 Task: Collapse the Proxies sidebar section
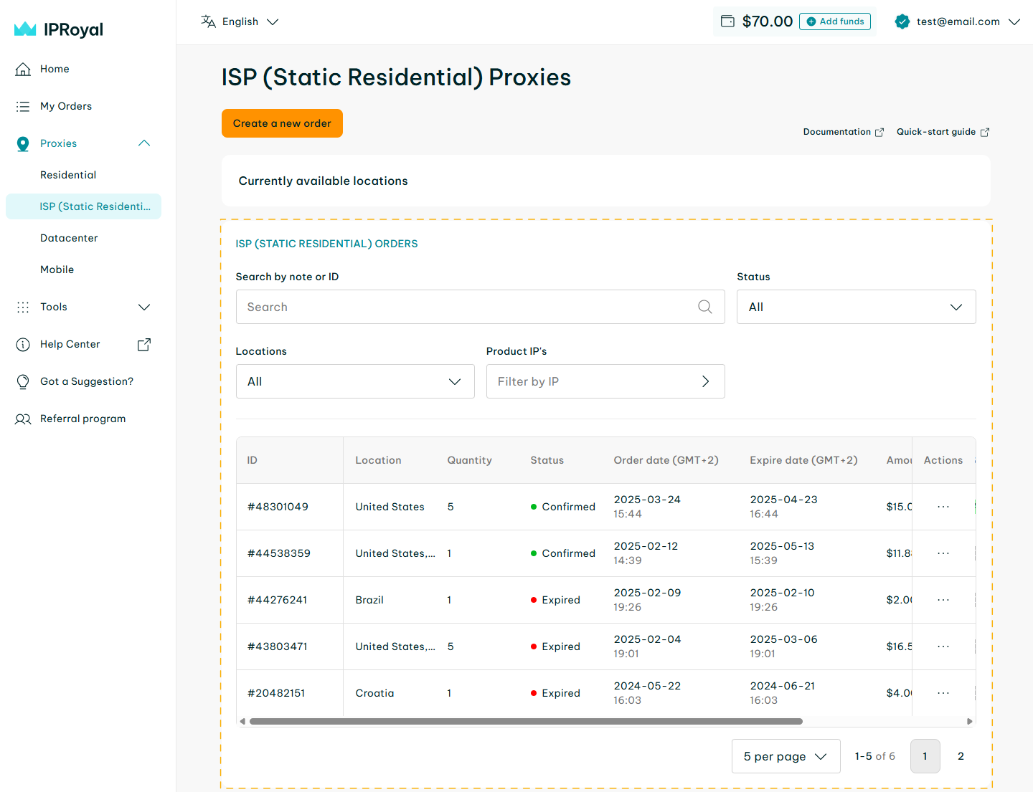[x=143, y=143]
